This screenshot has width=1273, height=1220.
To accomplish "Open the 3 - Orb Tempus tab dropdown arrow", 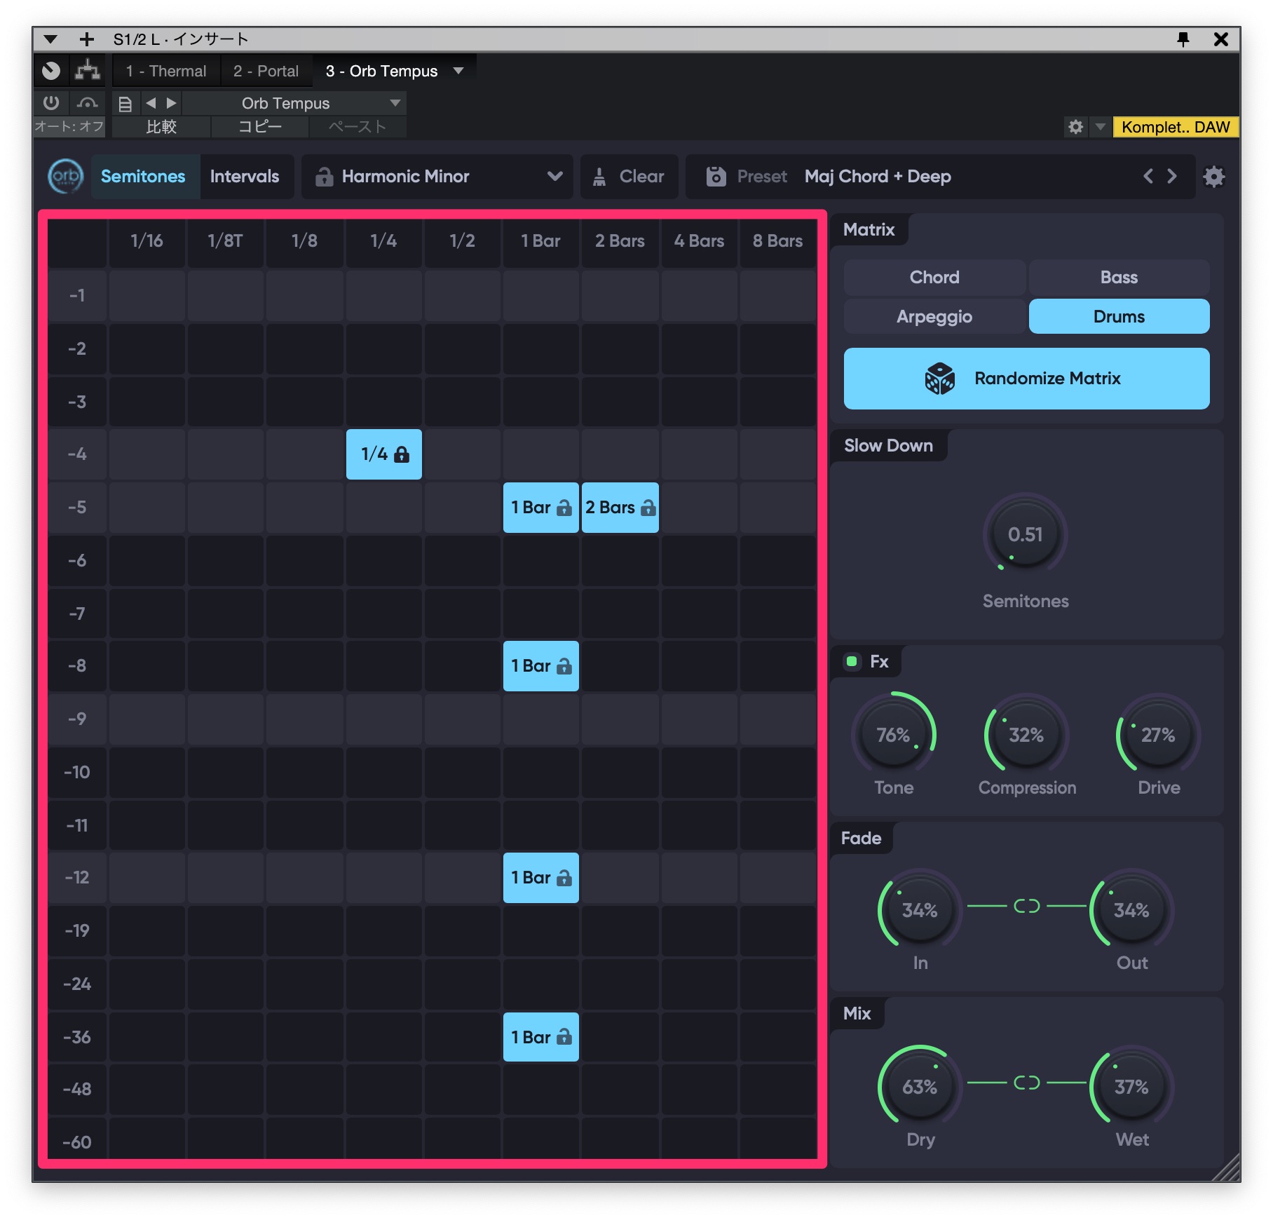I will (458, 71).
